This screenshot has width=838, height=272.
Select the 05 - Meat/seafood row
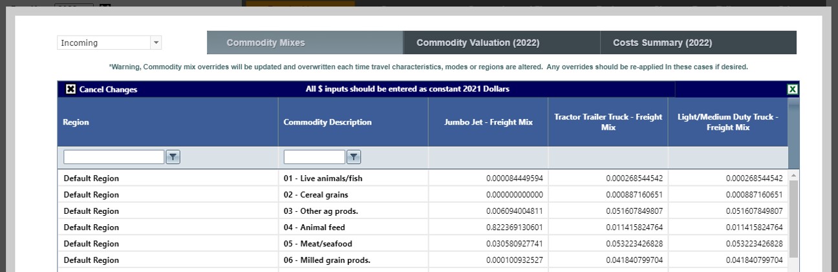(x=423, y=244)
